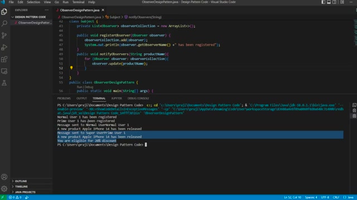
Task: Open the Edit menu
Action: (x=20, y=2)
